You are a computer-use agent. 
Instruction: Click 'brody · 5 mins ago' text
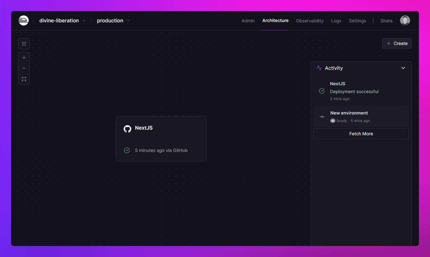(x=353, y=121)
